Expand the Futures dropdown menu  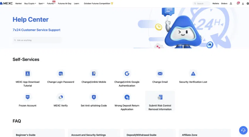[x=51, y=4]
